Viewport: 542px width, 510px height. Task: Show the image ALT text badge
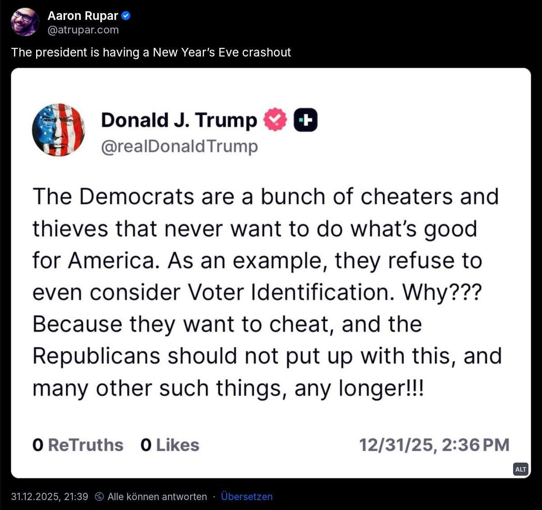pyautogui.click(x=521, y=469)
